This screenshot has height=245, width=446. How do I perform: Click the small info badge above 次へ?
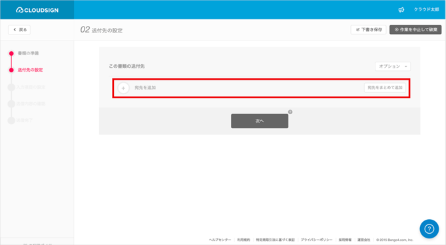coord(290,112)
